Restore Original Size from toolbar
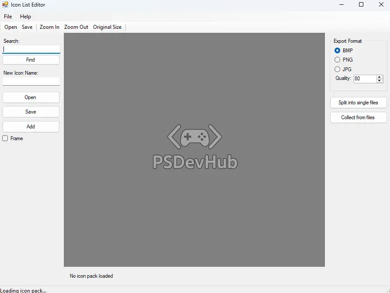Image resolution: width=390 pixels, height=293 pixels. click(107, 27)
